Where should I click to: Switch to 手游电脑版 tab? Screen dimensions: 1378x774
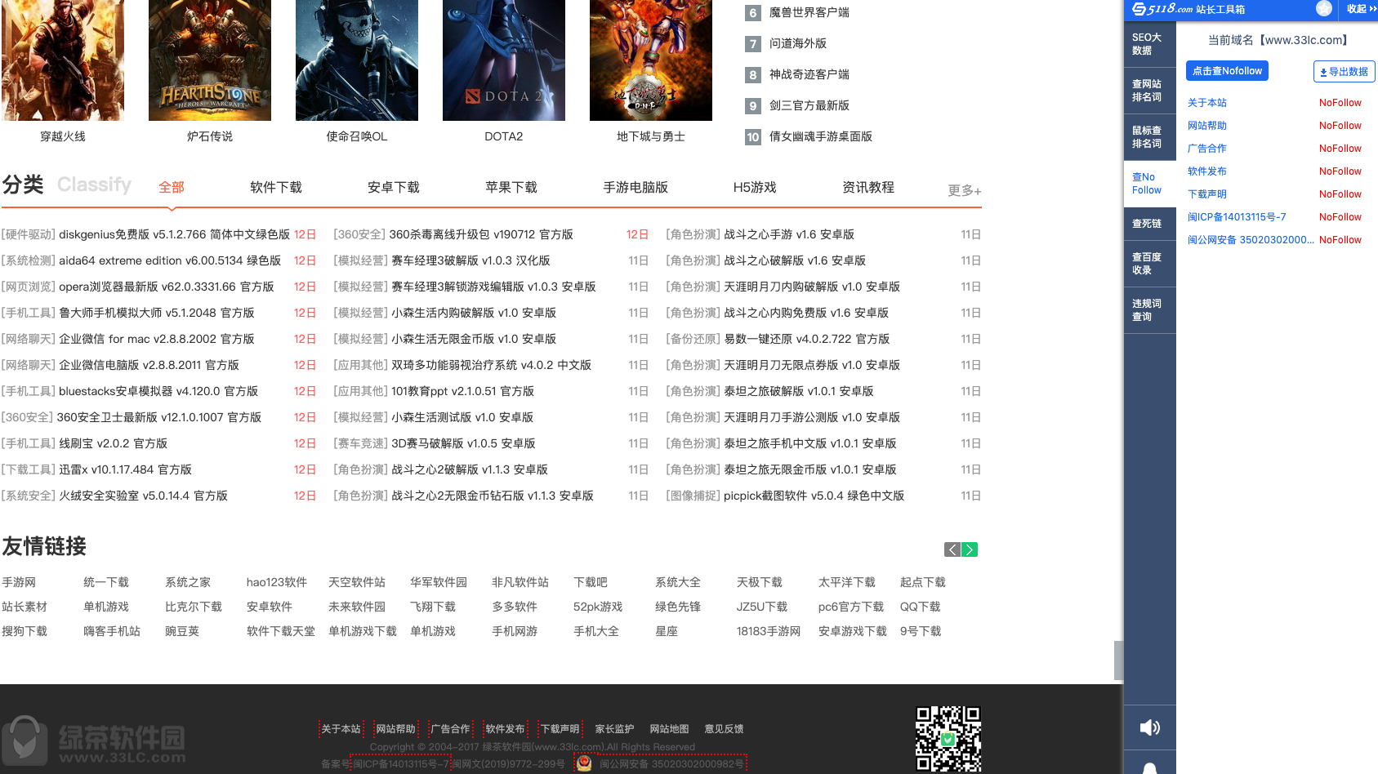(635, 188)
